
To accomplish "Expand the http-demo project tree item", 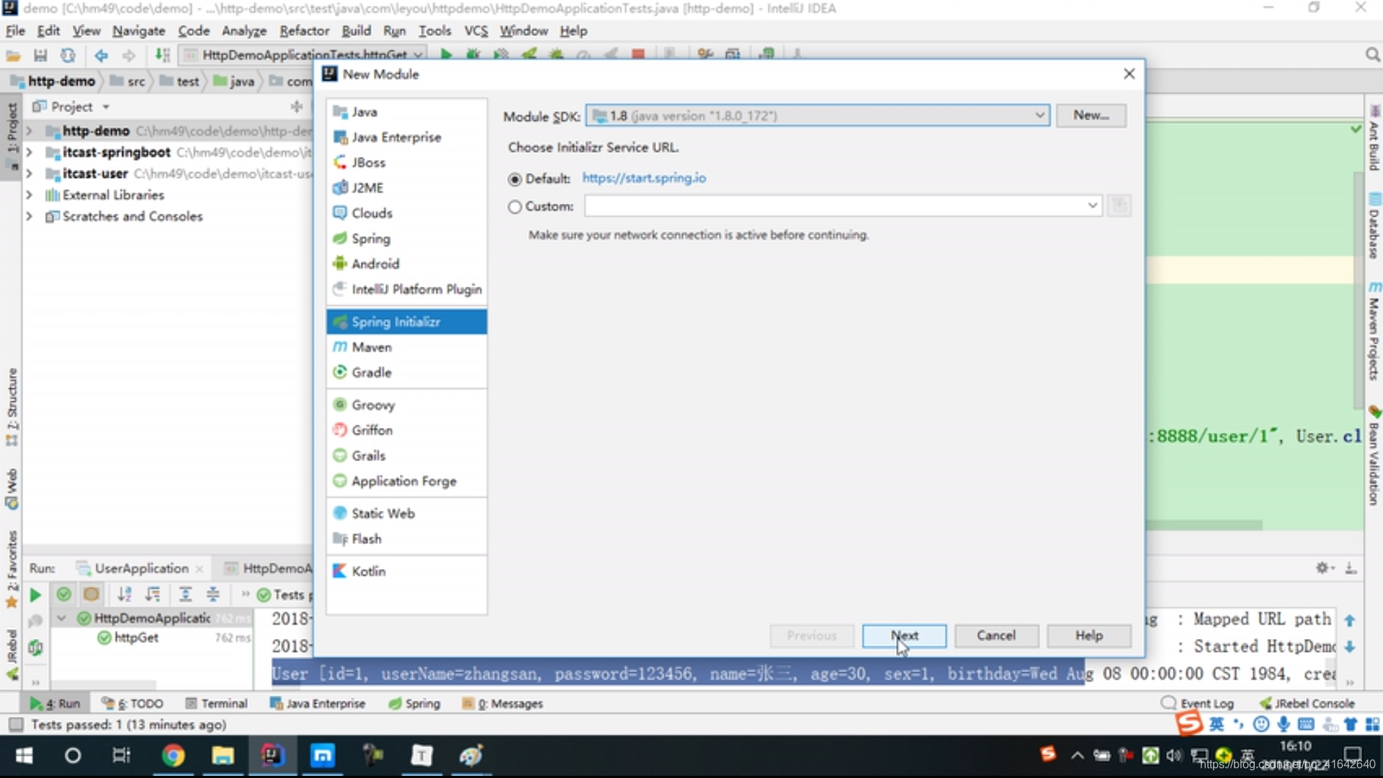I will point(29,130).
